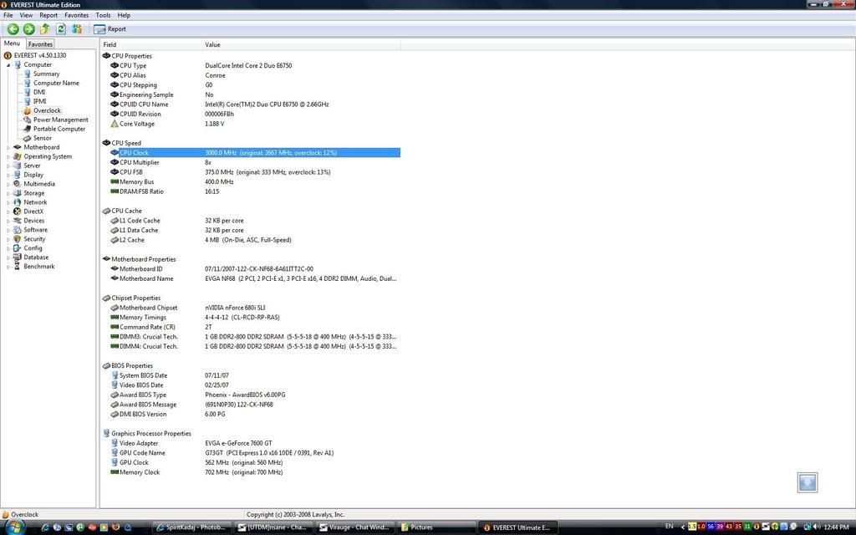This screenshot has width=856, height=535.
Task: Select the DIMM3: Crucial Tech. row
Action: point(251,337)
